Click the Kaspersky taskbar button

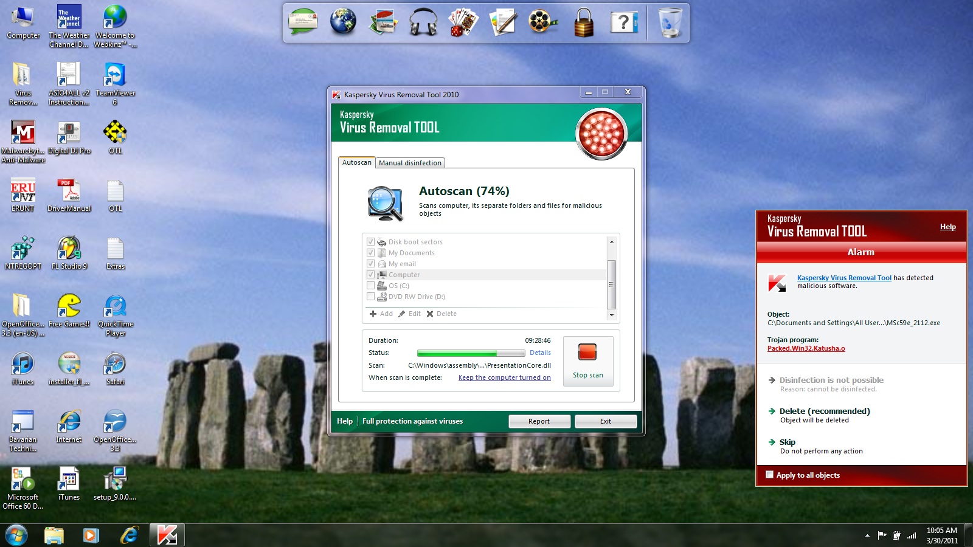tap(167, 535)
